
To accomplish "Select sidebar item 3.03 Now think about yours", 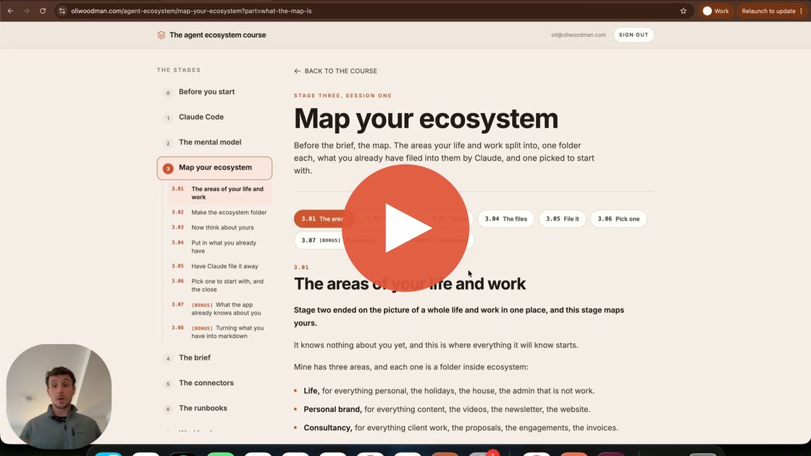I will 219,227.
